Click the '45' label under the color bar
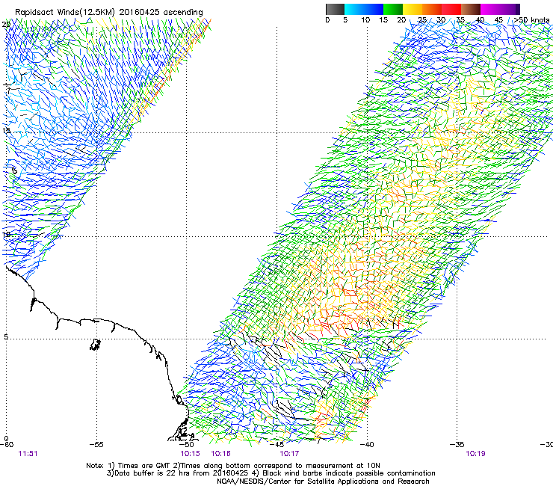Viewport: 553px width, 486px height. click(x=498, y=20)
